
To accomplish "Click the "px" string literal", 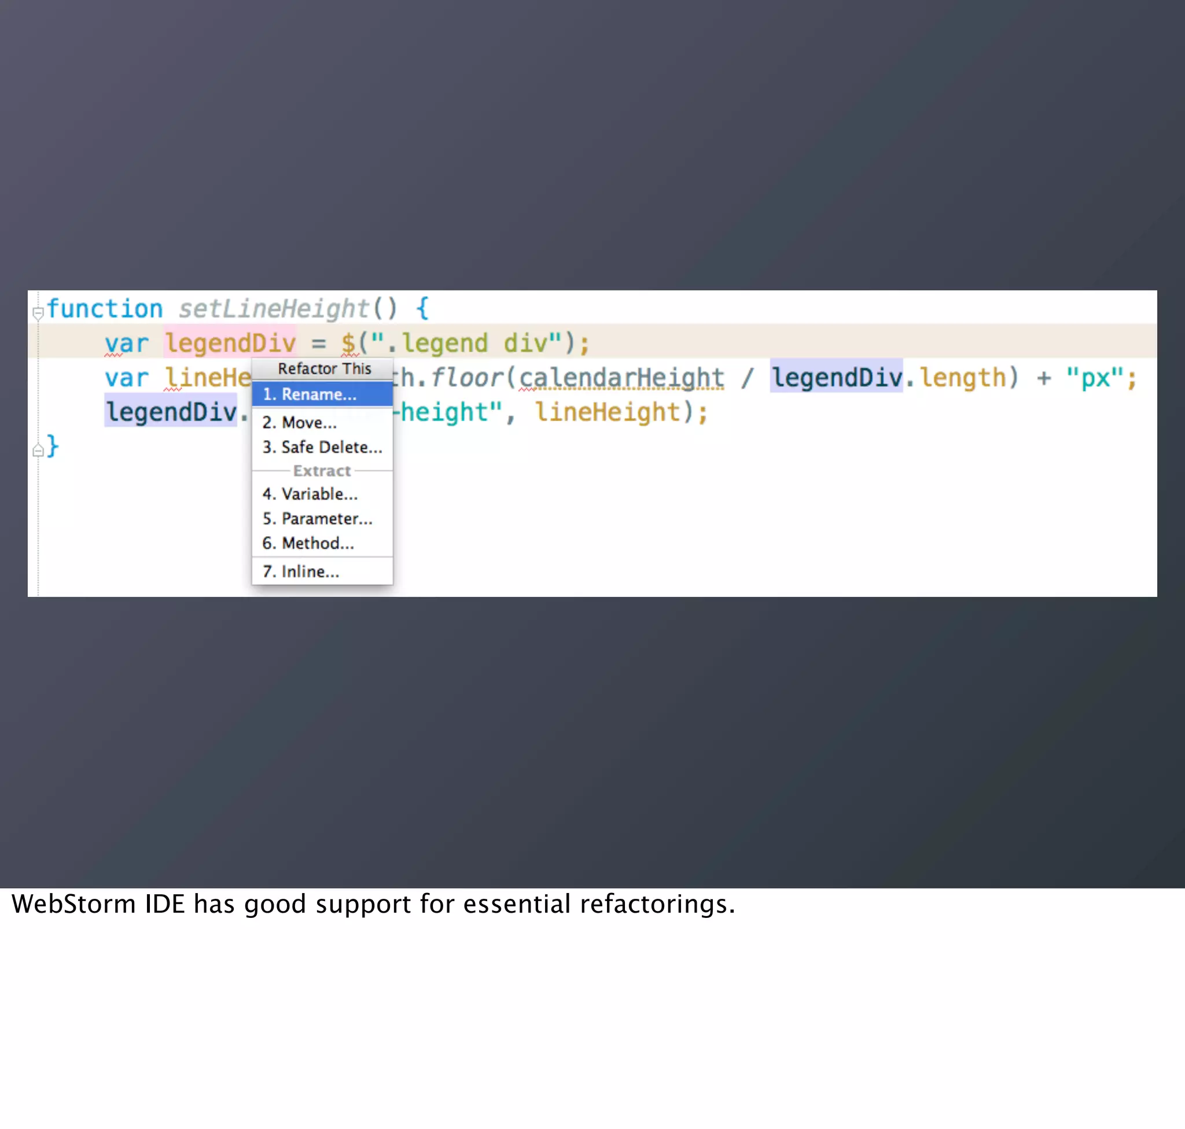I will (1094, 378).
